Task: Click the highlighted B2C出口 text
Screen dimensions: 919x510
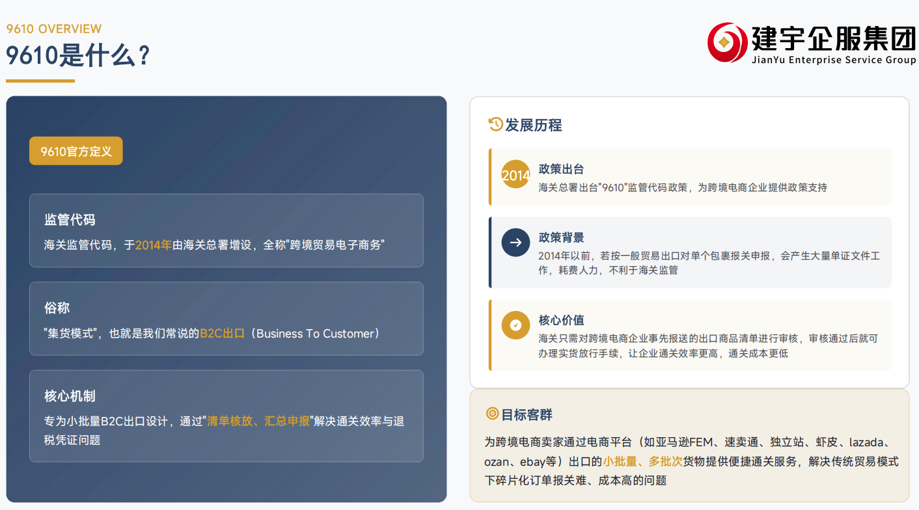Action: point(222,334)
